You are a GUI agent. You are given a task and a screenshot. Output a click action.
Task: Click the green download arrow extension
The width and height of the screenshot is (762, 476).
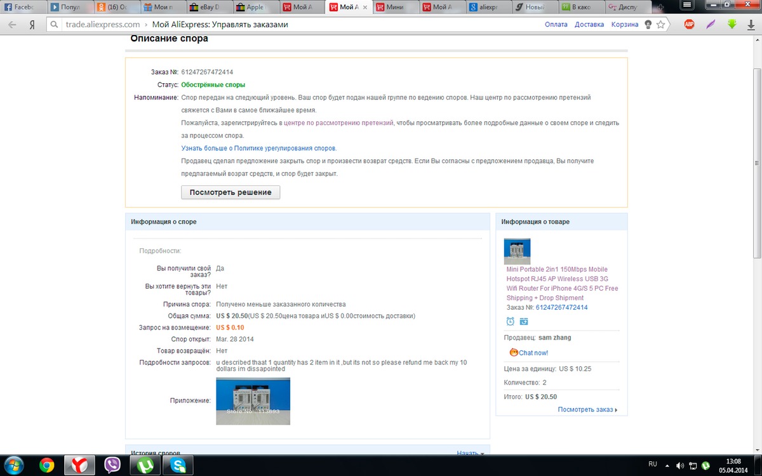click(732, 24)
